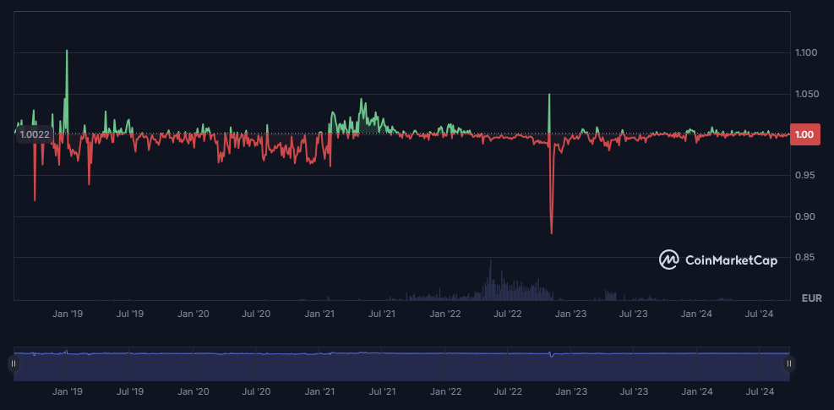The height and width of the screenshot is (410, 834).
Task: Grab the right range selector handle
Action: (789, 364)
